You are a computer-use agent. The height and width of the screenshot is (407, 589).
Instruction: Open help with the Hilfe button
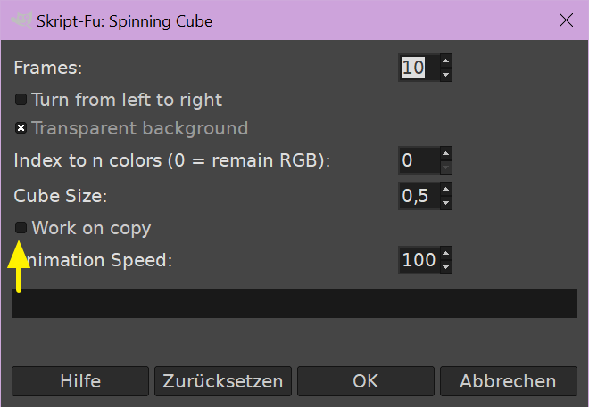point(80,381)
